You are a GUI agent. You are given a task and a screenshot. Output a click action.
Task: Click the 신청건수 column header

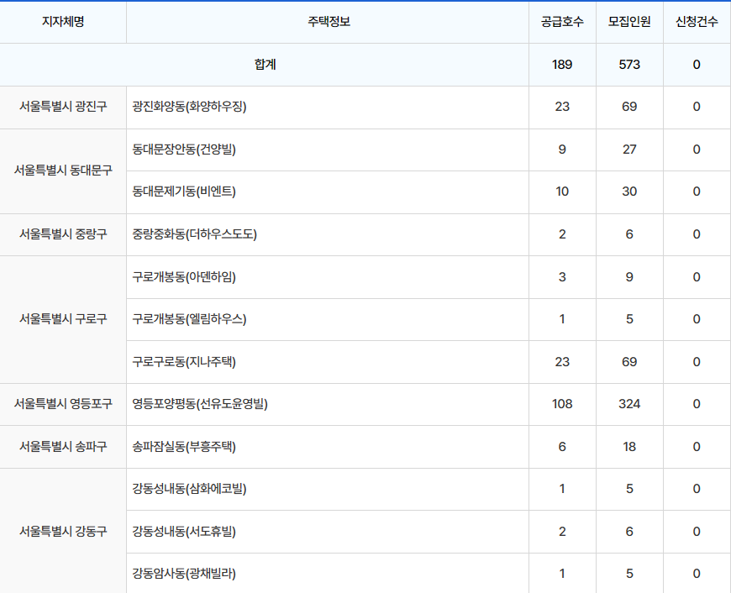[697, 22]
